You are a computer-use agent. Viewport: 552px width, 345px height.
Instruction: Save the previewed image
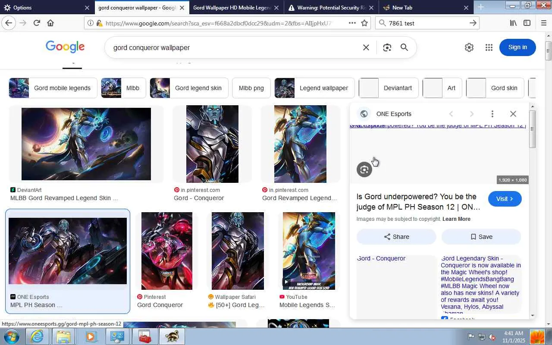(x=481, y=237)
